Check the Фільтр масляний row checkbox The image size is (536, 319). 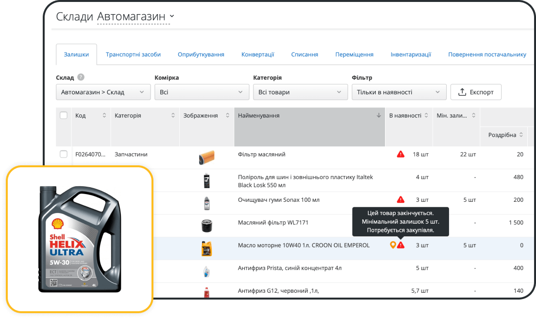click(x=64, y=154)
